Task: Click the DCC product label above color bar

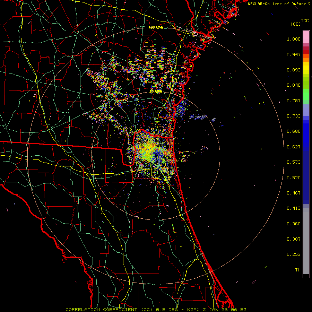Action: click(x=304, y=21)
